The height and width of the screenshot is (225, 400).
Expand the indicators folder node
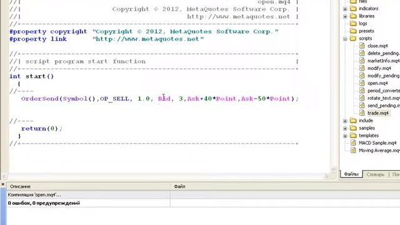(x=345, y=9)
